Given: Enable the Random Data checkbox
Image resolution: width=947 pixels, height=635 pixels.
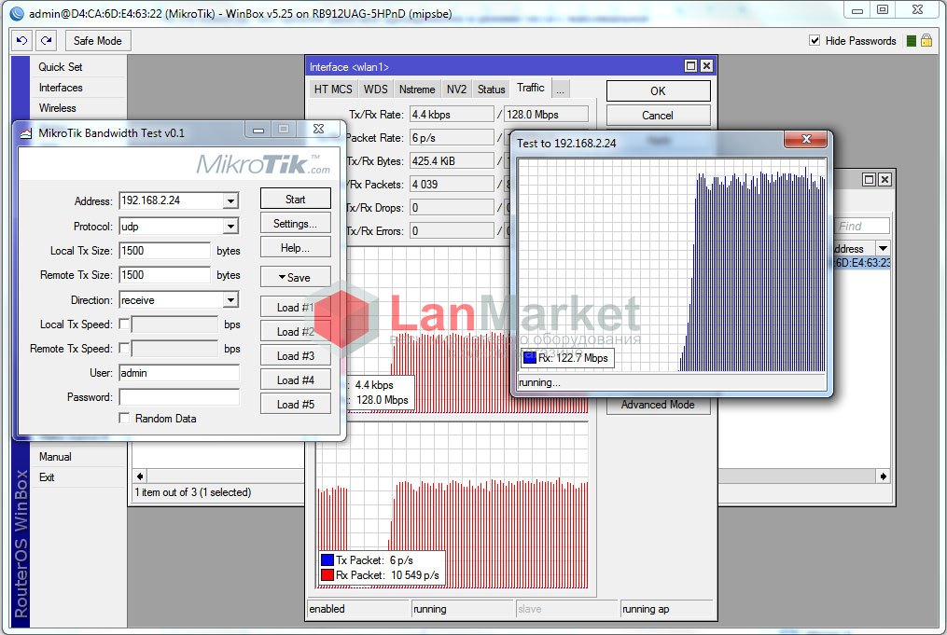Looking at the screenshot, I should [124, 419].
